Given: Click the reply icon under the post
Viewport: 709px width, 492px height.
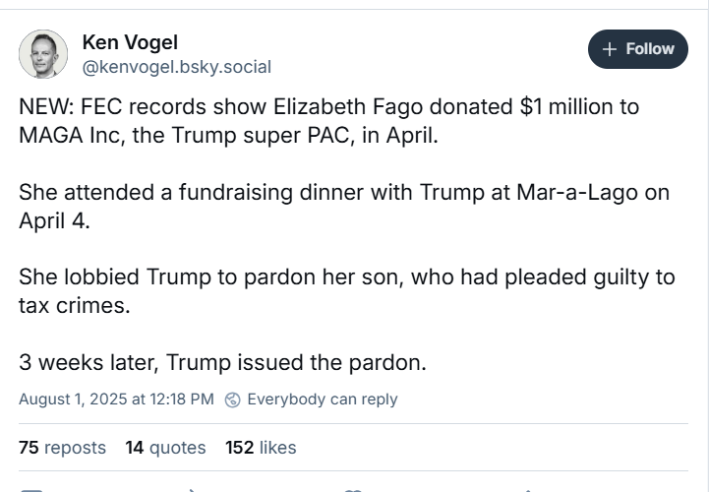Looking at the screenshot, I should click(x=31, y=490).
